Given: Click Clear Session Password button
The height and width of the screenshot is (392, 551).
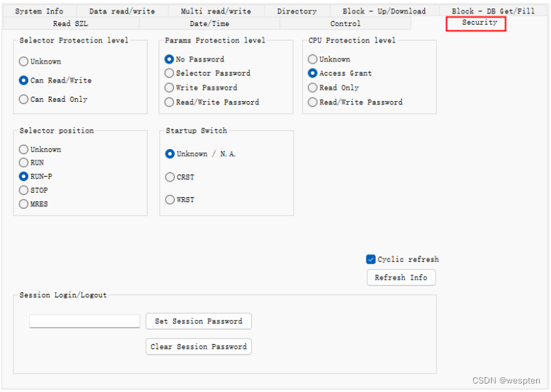Looking at the screenshot, I should (x=199, y=347).
